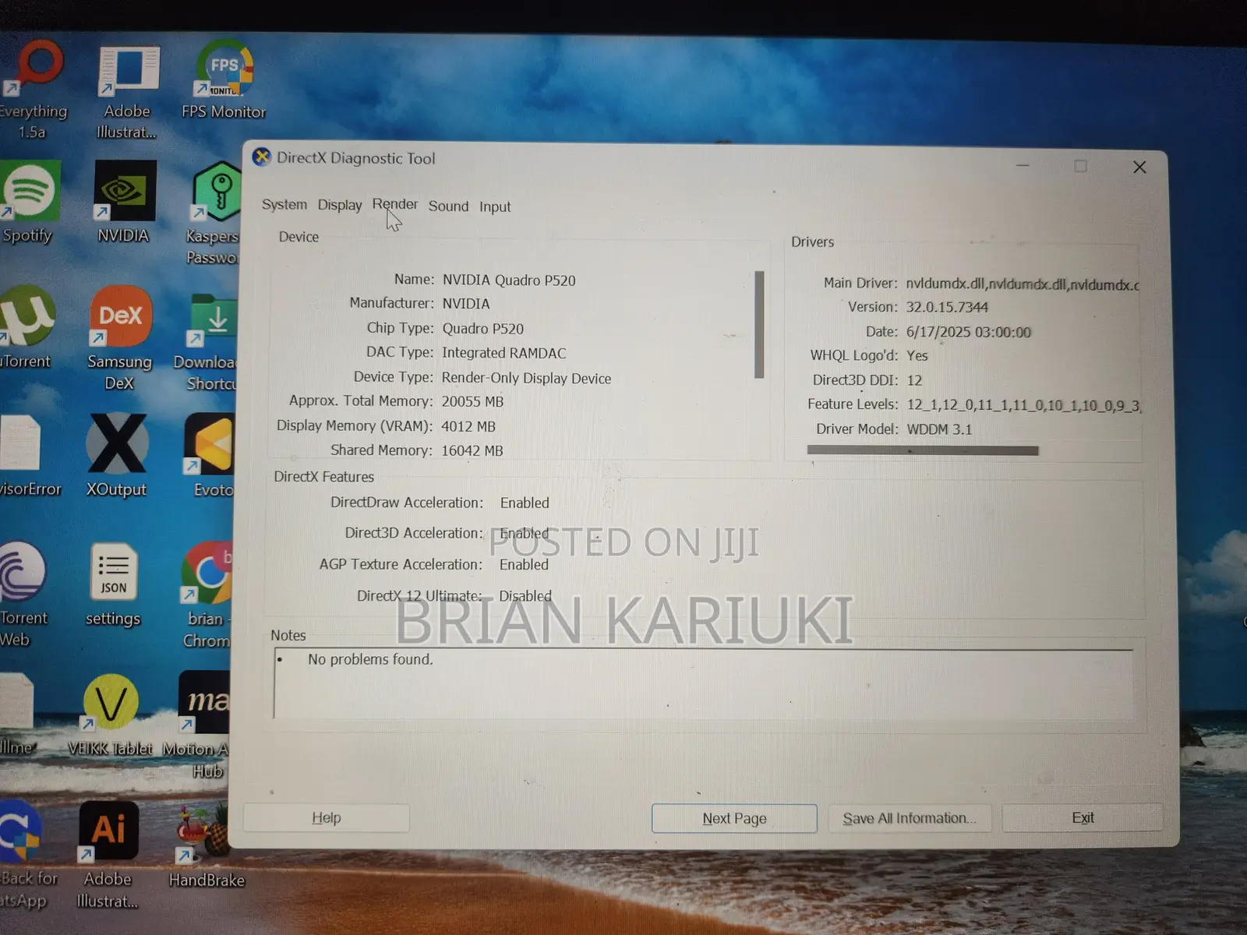Image resolution: width=1247 pixels, height=935 pixels.
Task: Click the DirectX Diagnostic Tool title bar icon
Action: (x=262, y=157)
